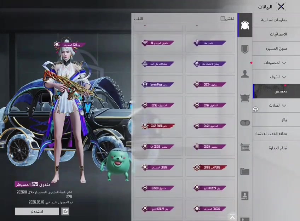Expand the الشرف section chevron

pyautogui.click(x=284, y=77)
